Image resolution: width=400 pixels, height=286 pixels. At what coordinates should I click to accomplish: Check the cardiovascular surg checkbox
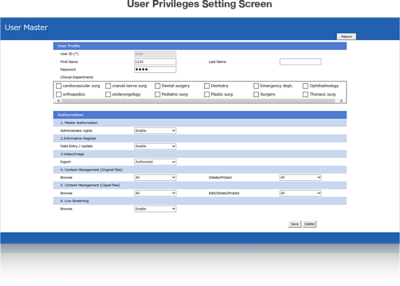tap(59, 86)
